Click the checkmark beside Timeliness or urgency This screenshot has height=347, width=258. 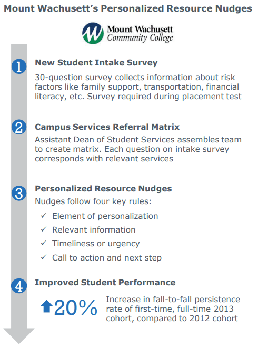coord(44,243)
